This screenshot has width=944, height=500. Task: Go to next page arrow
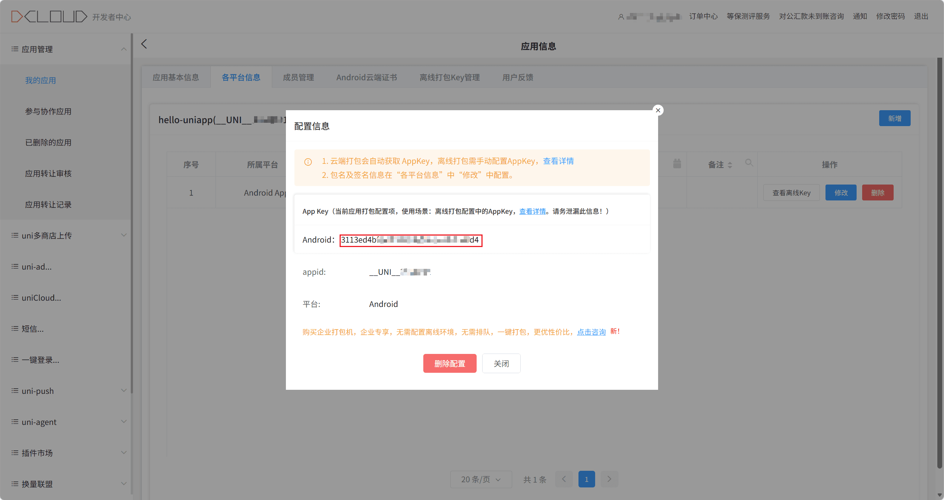pyautogui.click(x=609, y=479)
